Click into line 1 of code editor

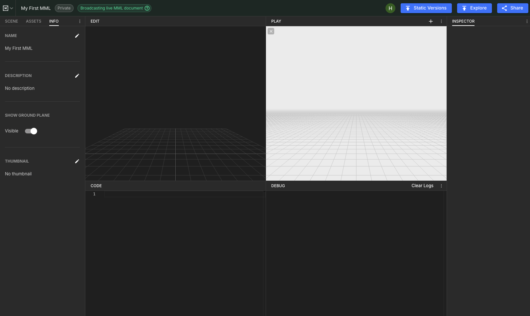coord(183,194)
